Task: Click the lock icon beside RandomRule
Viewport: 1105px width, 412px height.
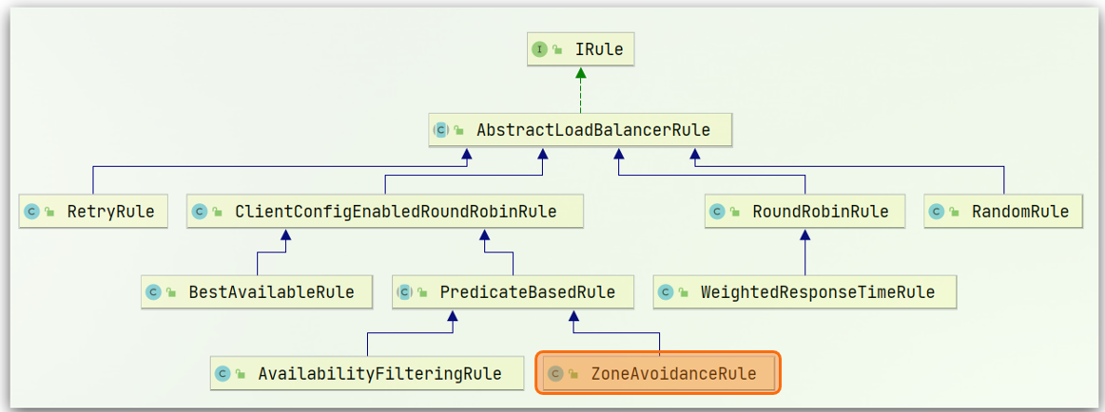Action: click(x=955, y=212)
